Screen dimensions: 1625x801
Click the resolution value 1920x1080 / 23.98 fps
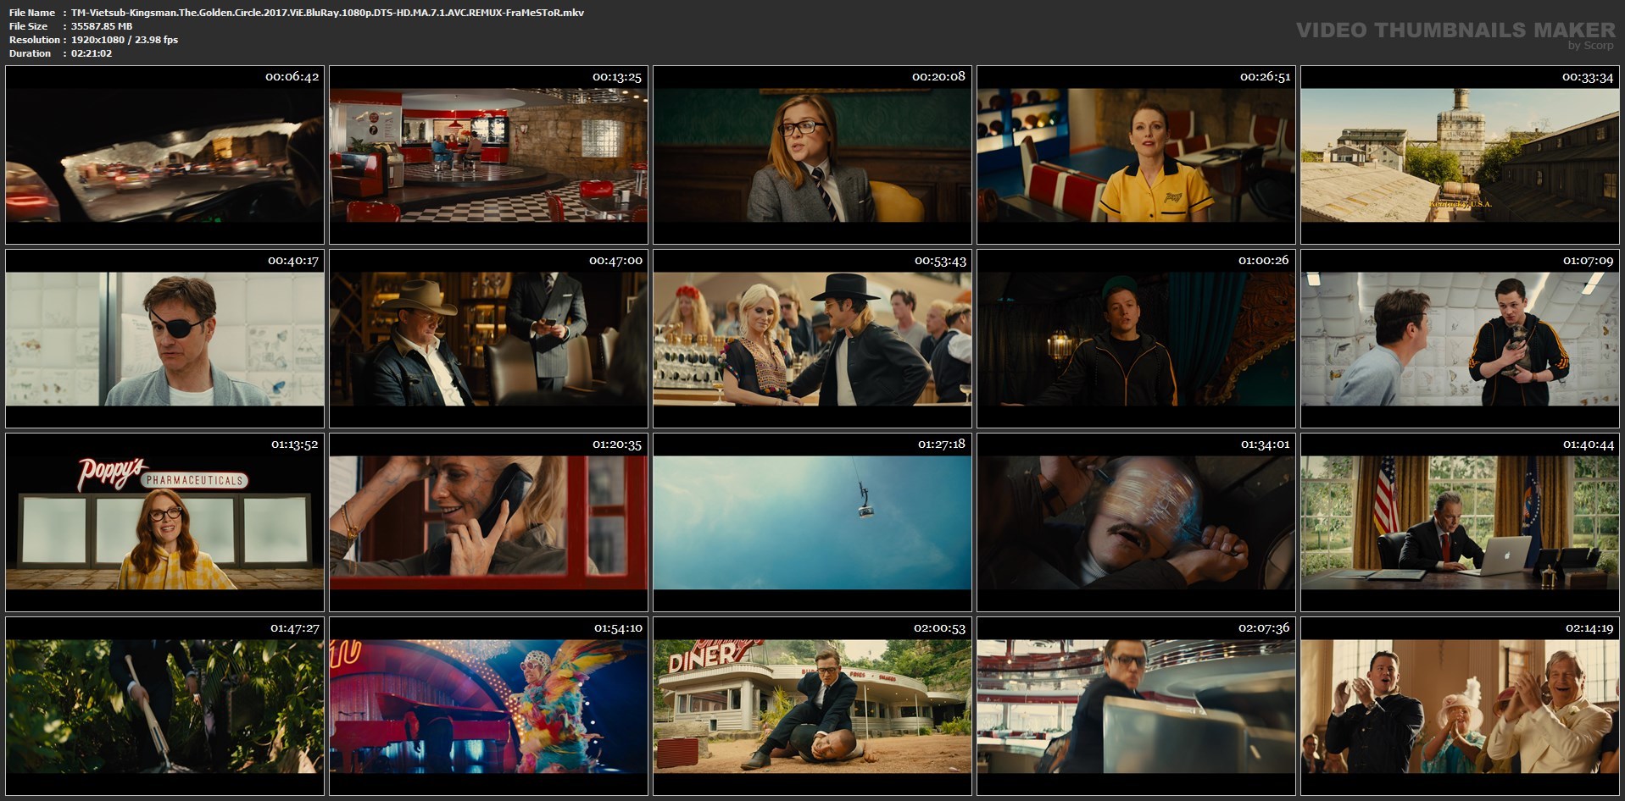click(x=125, y=40)
